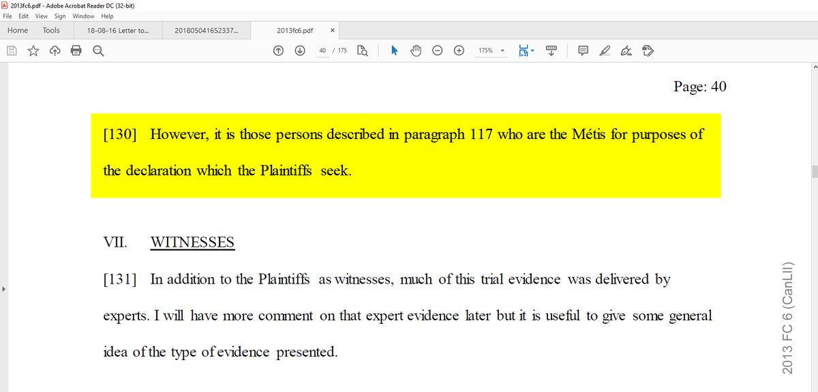
Task: Open the find text magnifier icon
Action: coord(97,50)
